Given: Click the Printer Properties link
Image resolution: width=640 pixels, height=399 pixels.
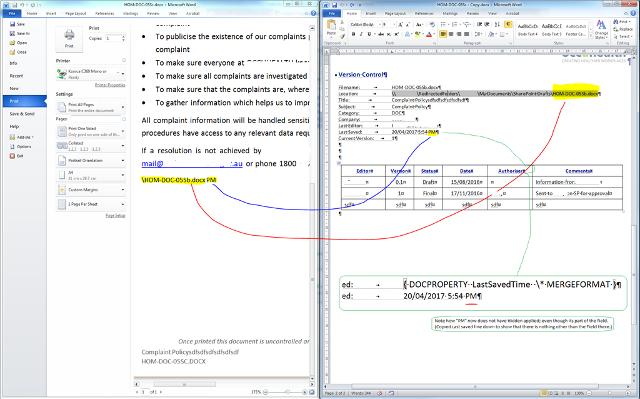Looking at the screenshot, I should [110, 85].
